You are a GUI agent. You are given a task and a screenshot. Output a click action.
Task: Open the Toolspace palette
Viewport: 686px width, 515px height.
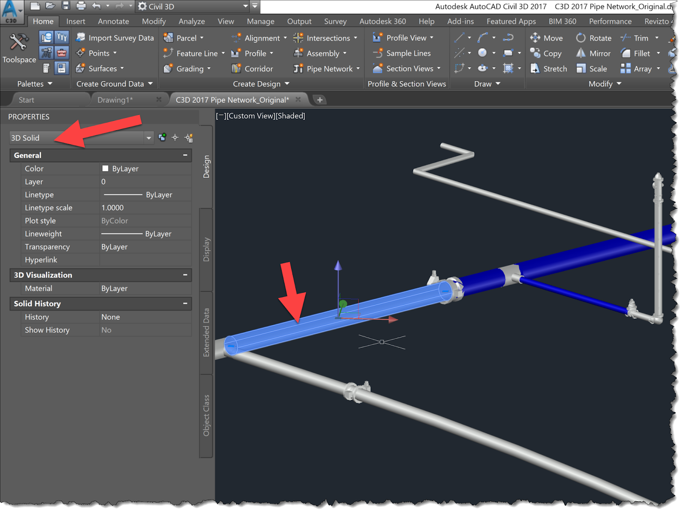pos(19,48)
